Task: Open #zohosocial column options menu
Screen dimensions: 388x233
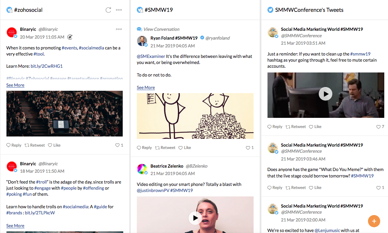Action: 119,10
